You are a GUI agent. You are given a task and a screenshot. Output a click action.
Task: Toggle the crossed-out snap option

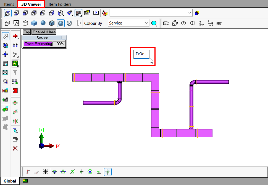pos(72,172)
